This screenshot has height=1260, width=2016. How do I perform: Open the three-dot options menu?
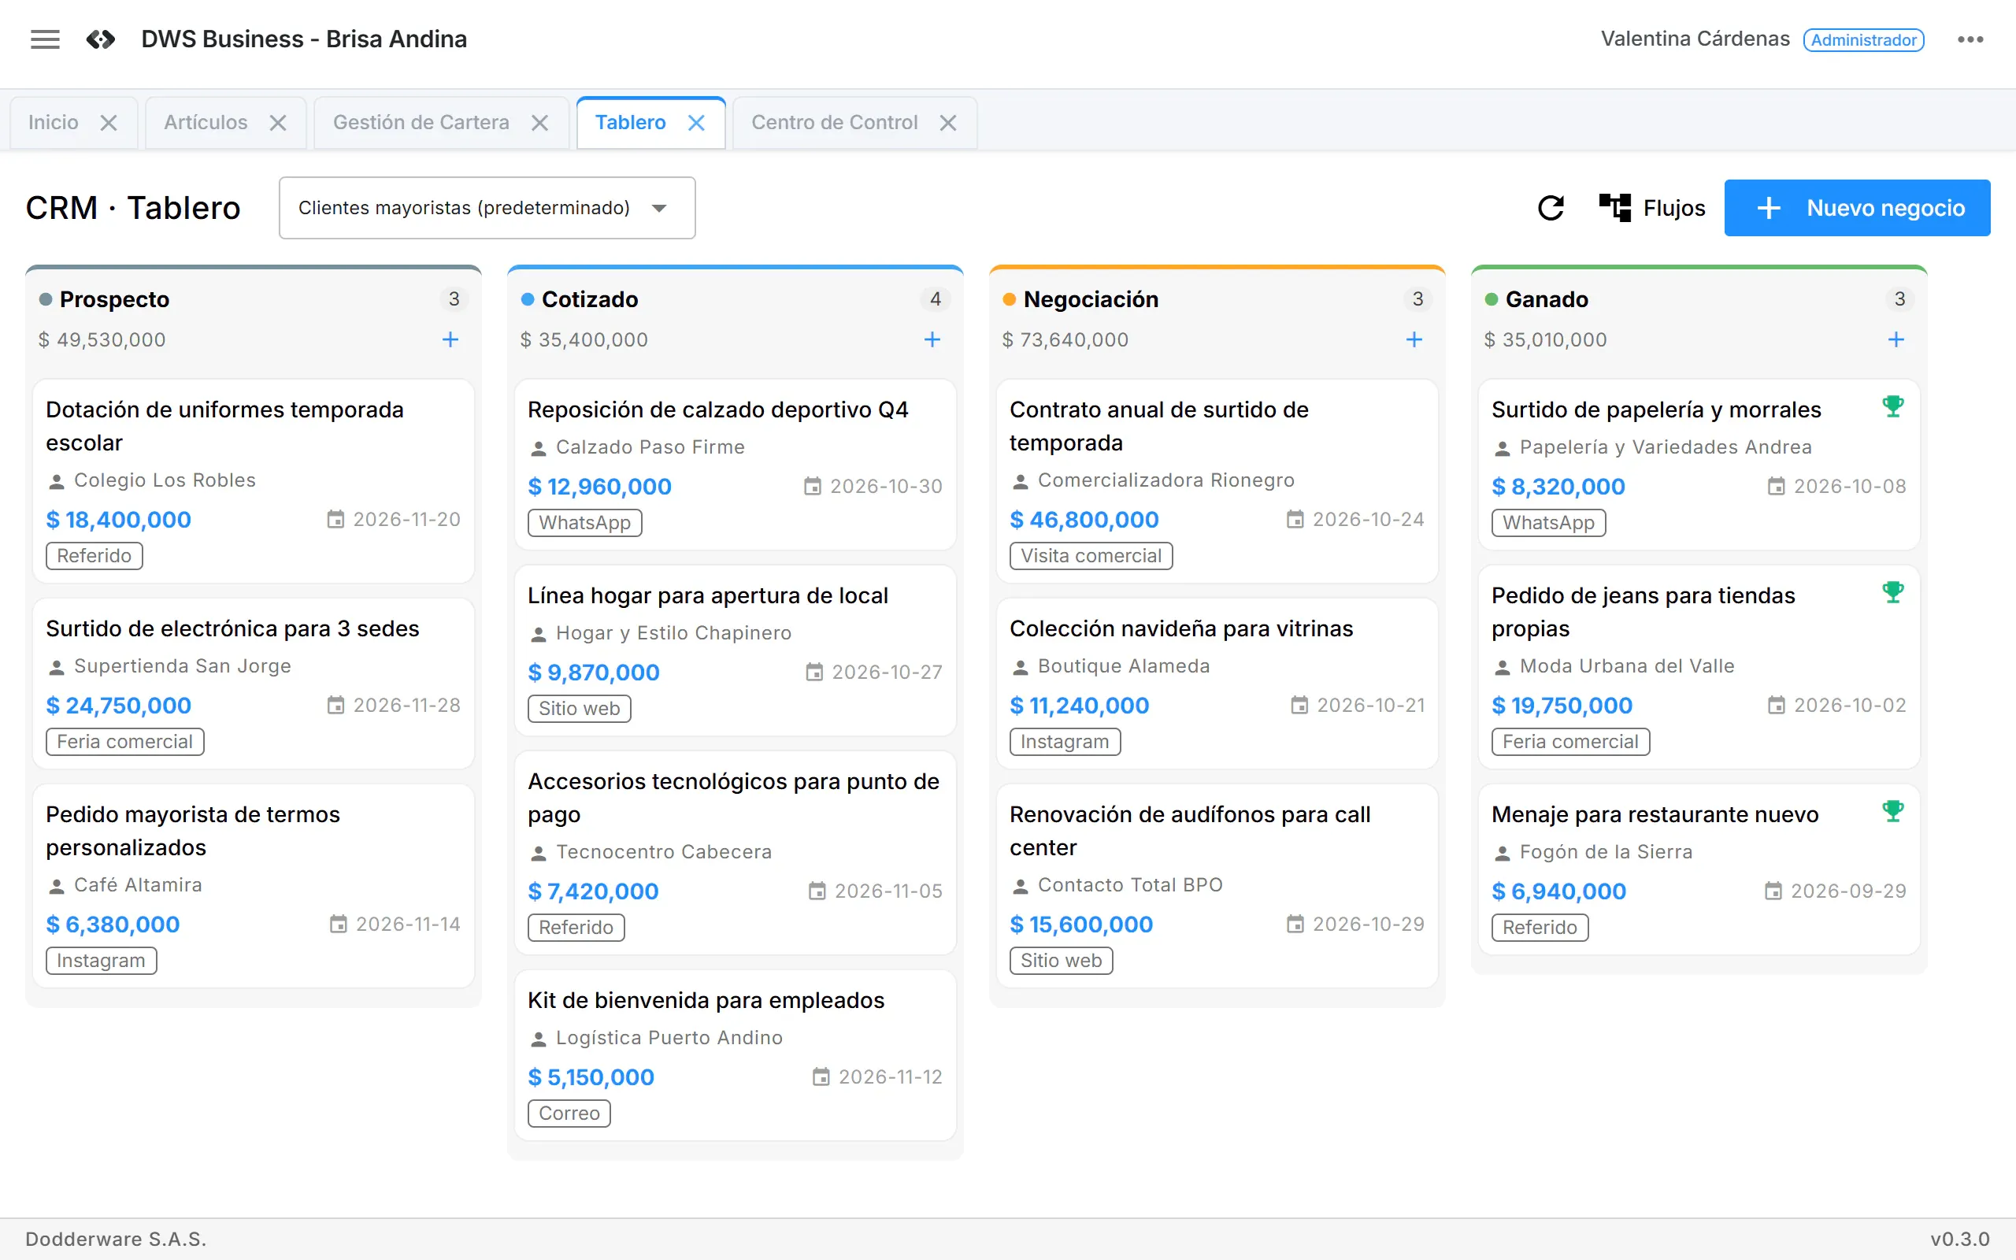point(1970,39)
